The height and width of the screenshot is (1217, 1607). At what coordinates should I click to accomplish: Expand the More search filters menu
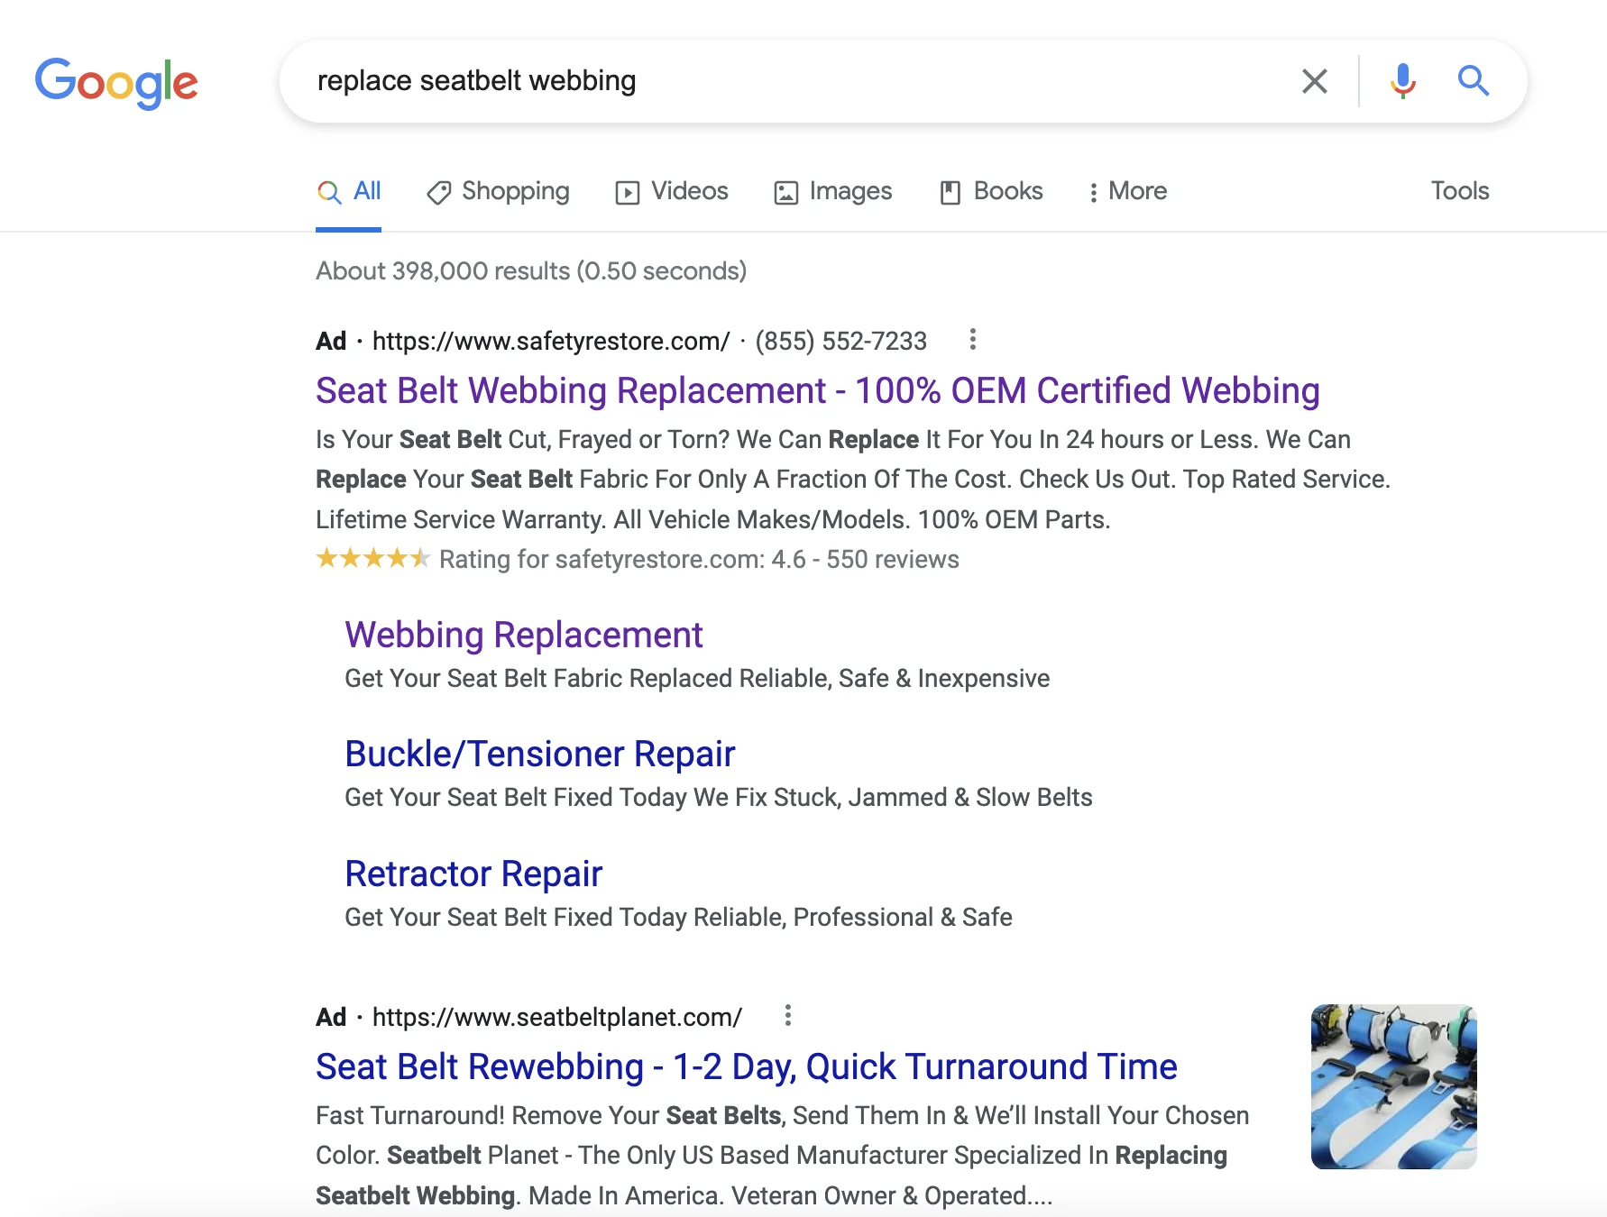(x=1127, y=191)
